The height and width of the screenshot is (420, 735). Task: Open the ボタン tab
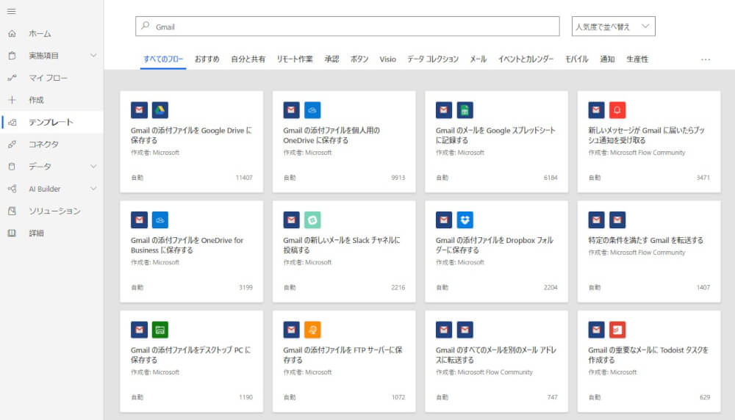pyautogui.click(x=359, y=59)
